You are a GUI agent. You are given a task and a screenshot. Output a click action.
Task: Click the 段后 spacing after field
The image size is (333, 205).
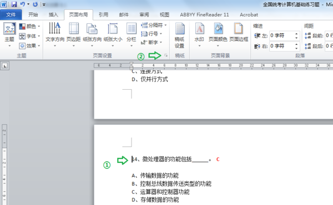329,46
